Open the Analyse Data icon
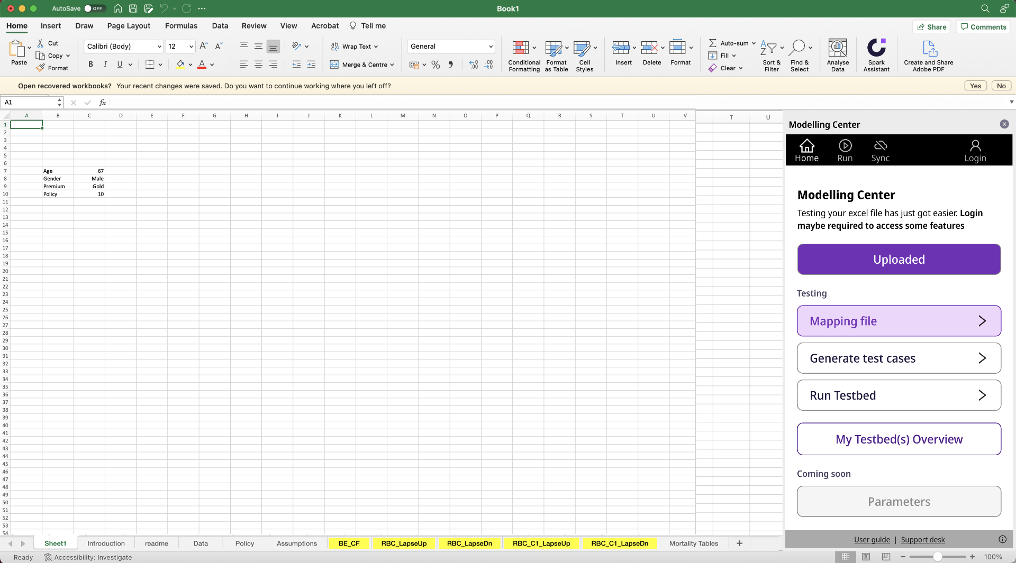Viewport: 1016px width, 563px height. [838, 48]
